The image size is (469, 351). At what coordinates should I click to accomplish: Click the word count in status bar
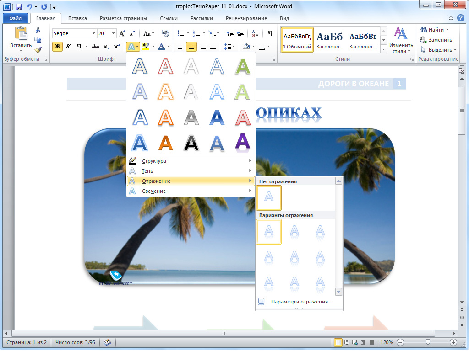(76, 342)
